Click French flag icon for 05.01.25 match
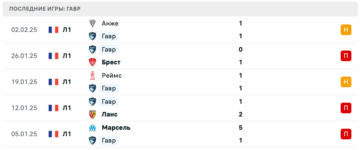 click(53, 134)
